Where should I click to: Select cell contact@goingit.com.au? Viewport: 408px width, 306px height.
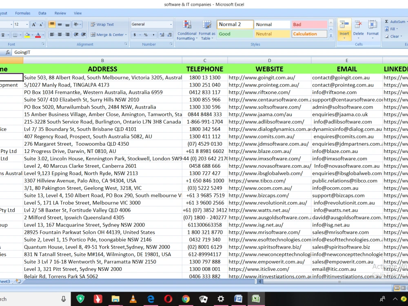click(x=346, y=78)
